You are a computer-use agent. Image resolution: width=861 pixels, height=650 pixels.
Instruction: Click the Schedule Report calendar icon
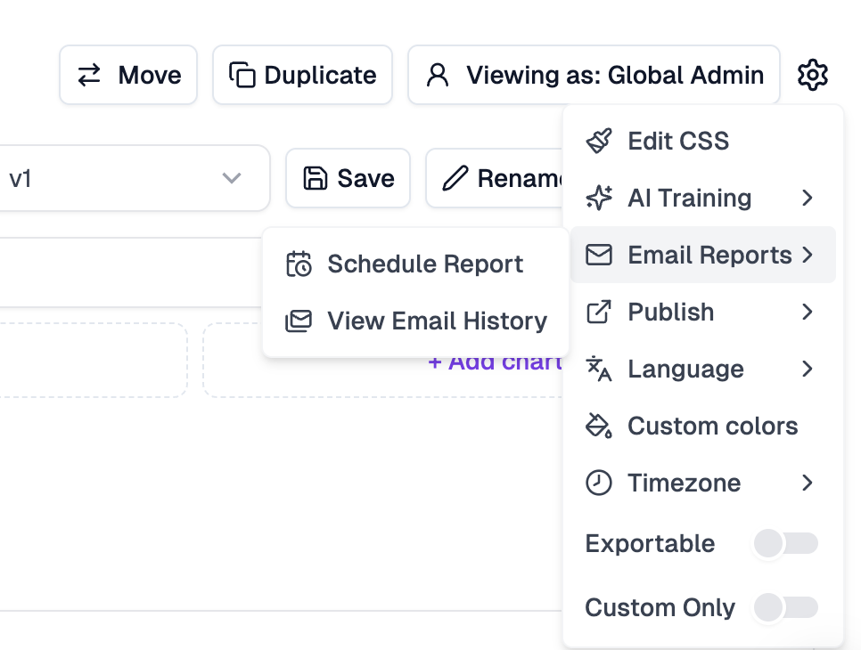tap(299, 264)
